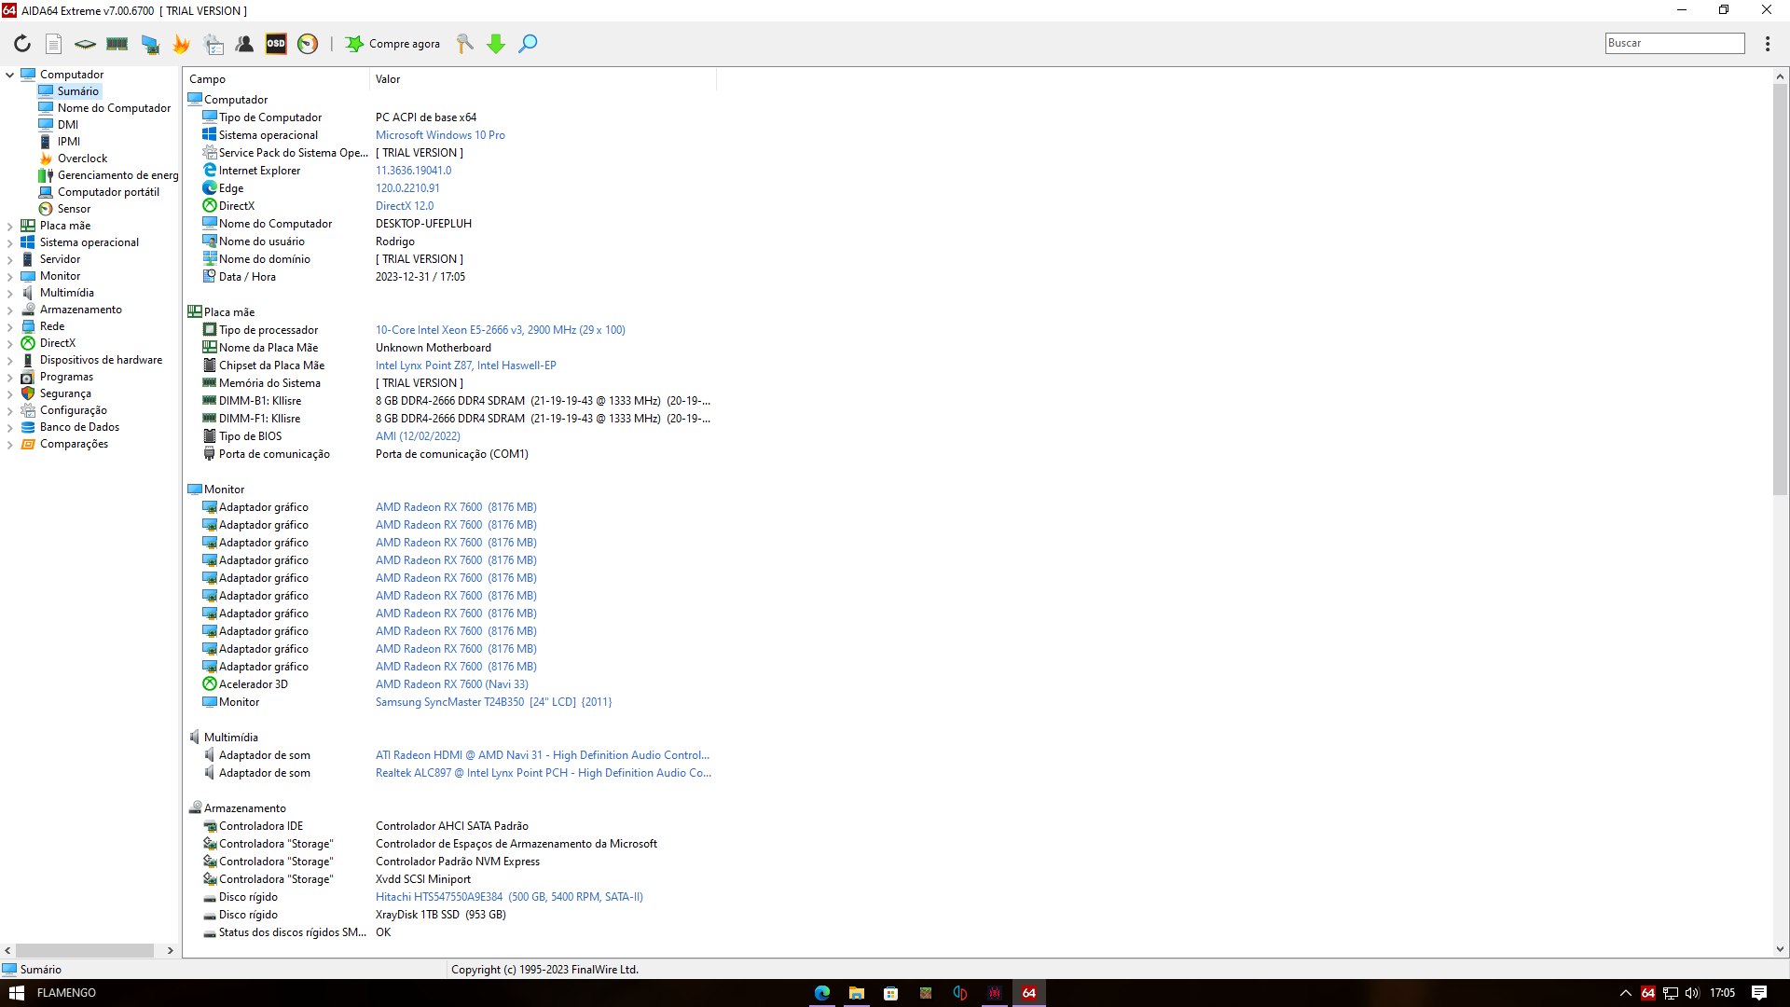The image size is (1790, 1007).
Task: Open the preferences gear-checklist icon
Action: click(213, 44)
